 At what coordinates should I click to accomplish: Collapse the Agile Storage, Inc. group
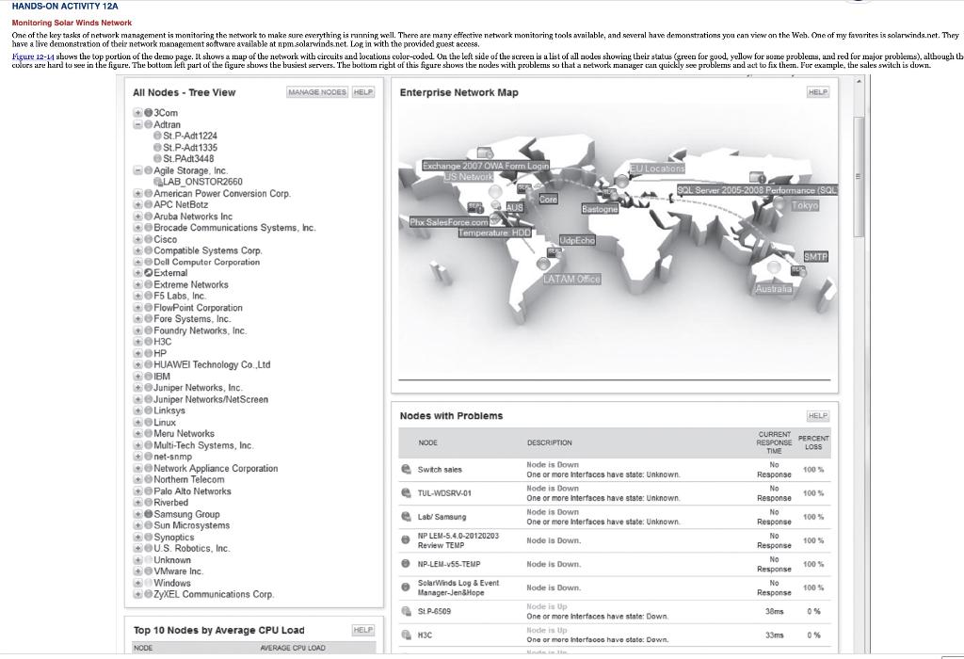[x=137, y=170]
